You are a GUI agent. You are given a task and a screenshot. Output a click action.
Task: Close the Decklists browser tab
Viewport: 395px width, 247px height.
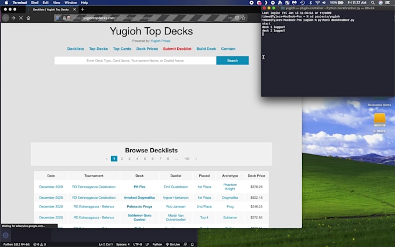(x=74, y=9)
